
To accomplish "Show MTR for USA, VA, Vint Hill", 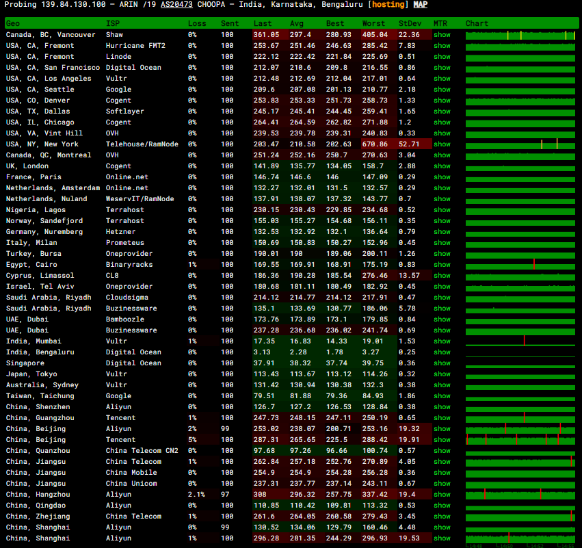I will [442, 133].
